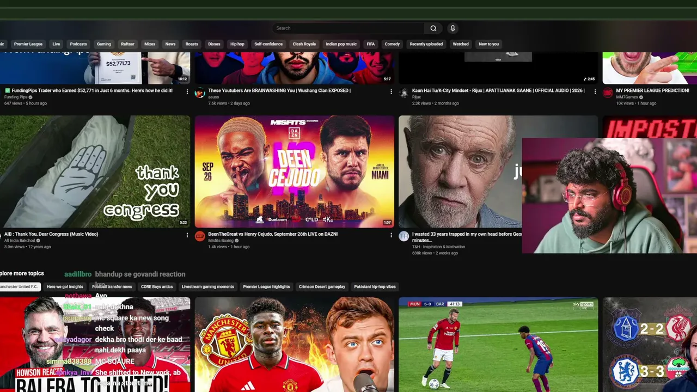Open MM7Games channel avatar icon

[x=608, y=93]
